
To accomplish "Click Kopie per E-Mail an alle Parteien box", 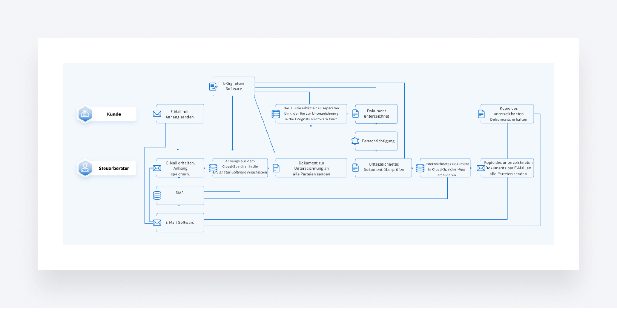I will point(508,168).
